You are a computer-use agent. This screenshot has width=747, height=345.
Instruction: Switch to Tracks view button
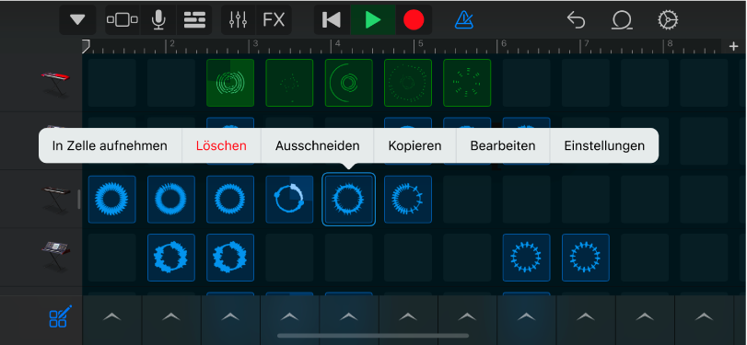pyautogui.click(x=123, y=20)
